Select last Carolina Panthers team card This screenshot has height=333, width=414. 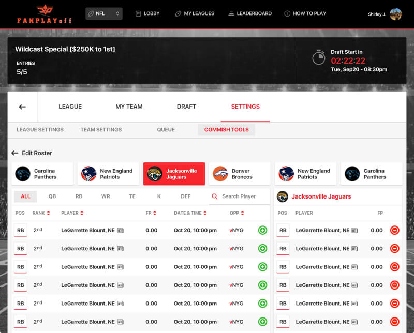click(372, 174)
